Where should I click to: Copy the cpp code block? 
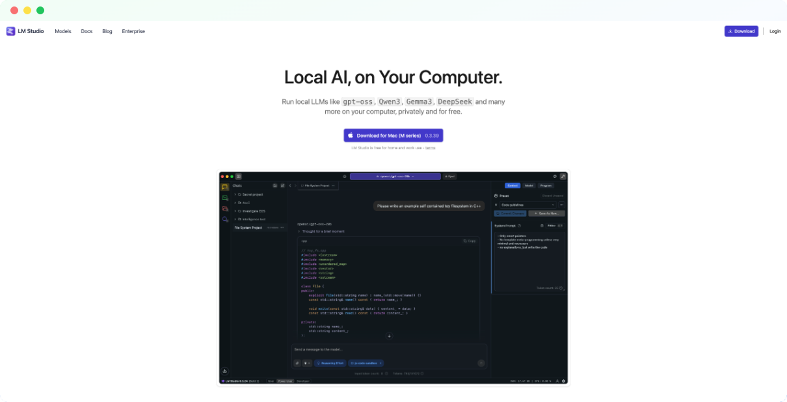tap(470, 241)
